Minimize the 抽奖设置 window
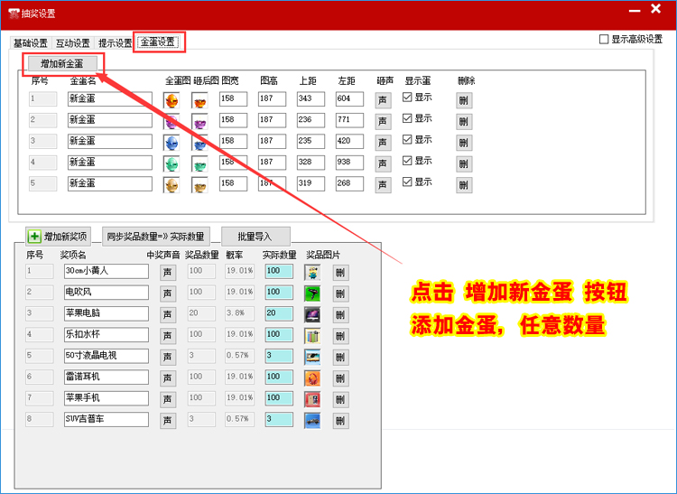The height and width of the screenshot is (494, 677). coord(635,10)
